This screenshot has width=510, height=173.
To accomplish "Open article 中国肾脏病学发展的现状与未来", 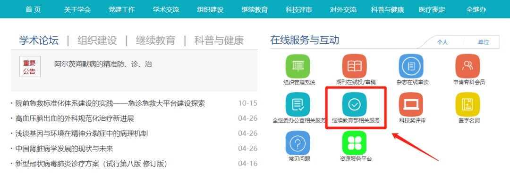I will (x=64, y=149).
